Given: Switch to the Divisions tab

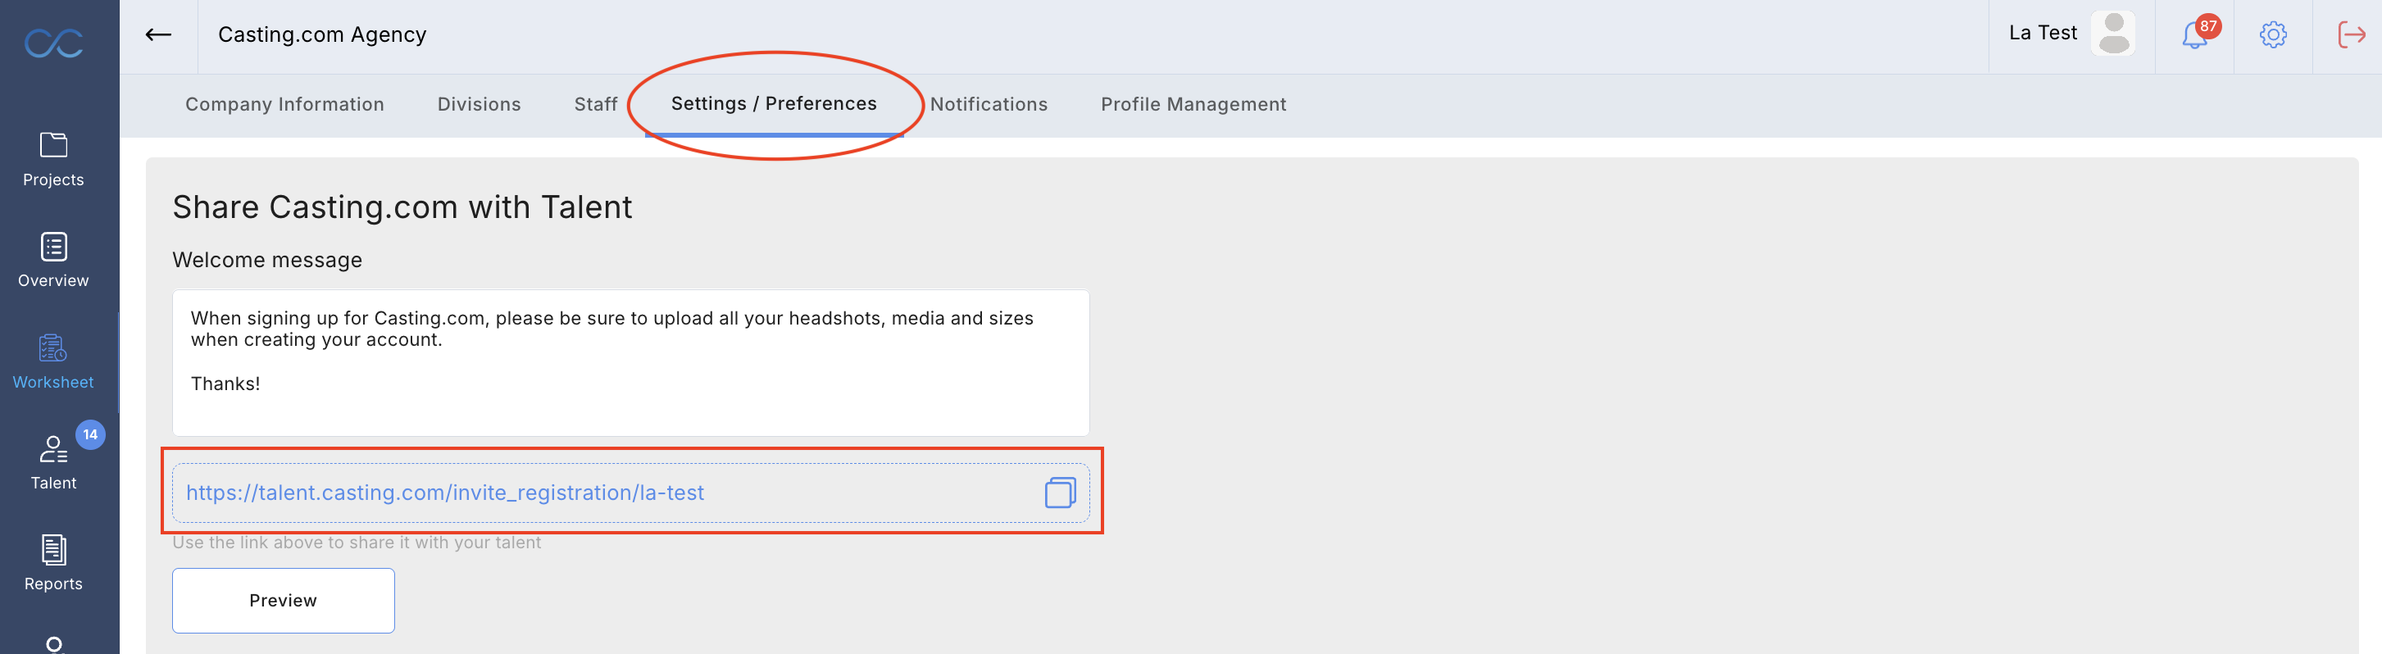Looking at the screenshot, I should (479, 105).
